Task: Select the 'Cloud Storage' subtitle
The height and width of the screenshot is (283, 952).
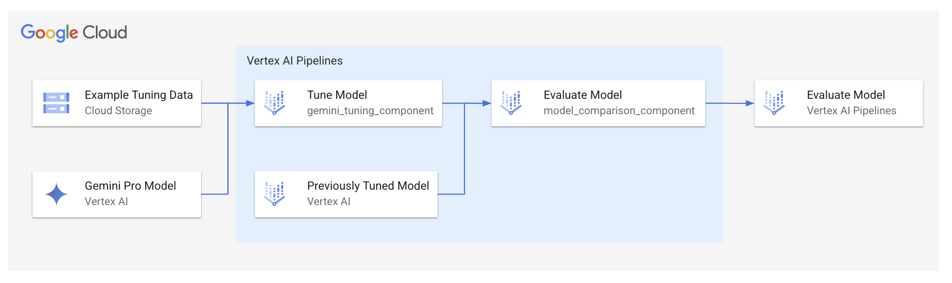Action: pos(118,111)
